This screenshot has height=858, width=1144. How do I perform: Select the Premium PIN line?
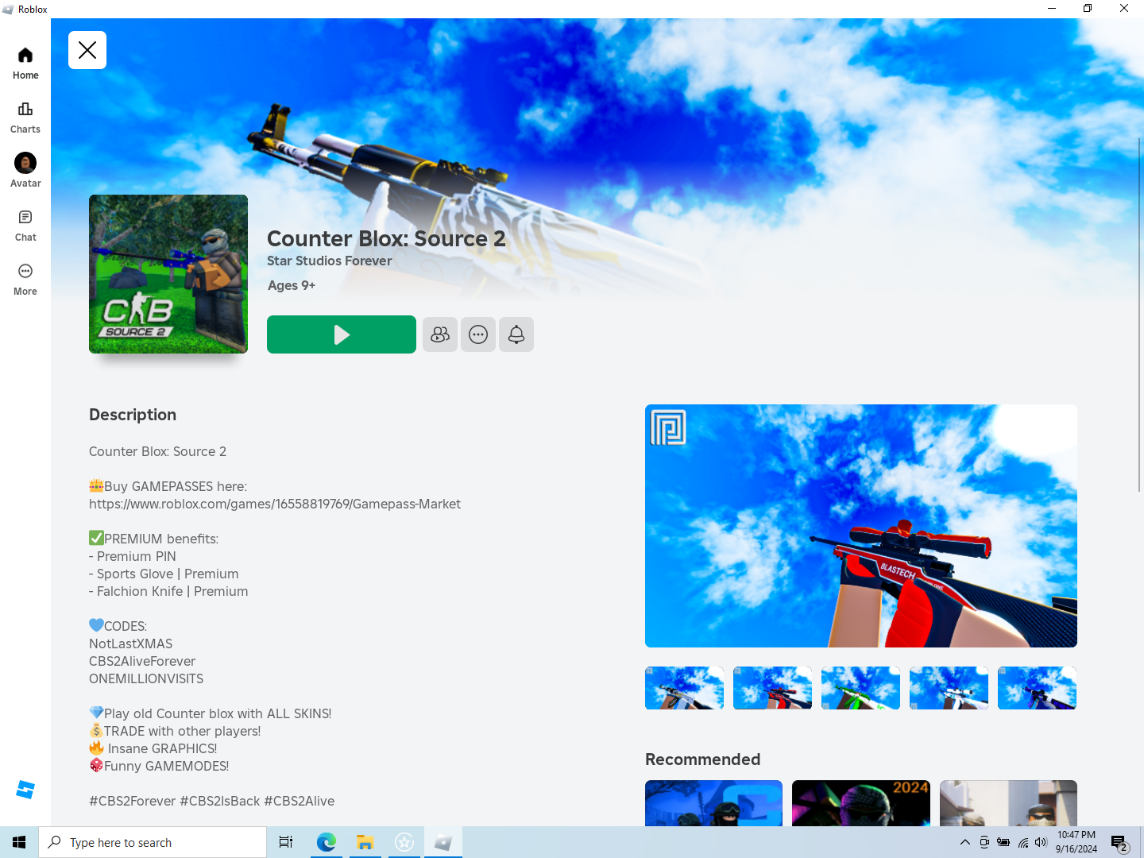click(133, 556)
